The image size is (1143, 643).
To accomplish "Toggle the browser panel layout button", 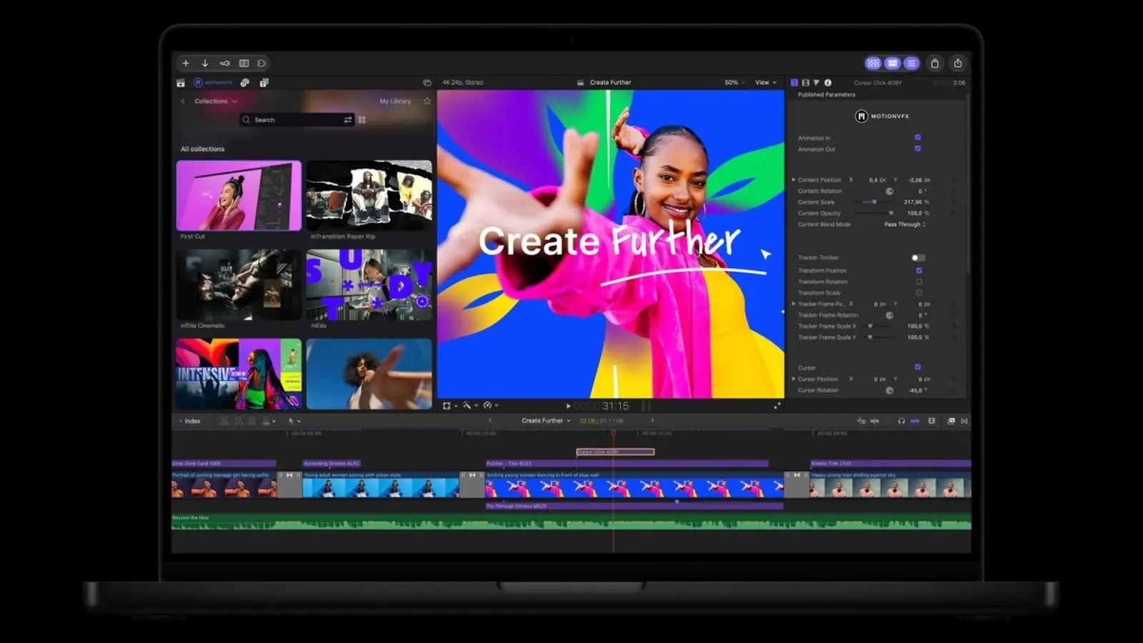I will click(873, 64).
